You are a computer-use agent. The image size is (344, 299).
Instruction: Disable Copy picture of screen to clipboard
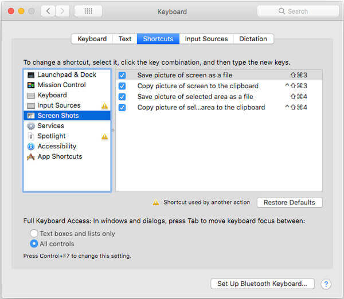click(x=122, y=86)
